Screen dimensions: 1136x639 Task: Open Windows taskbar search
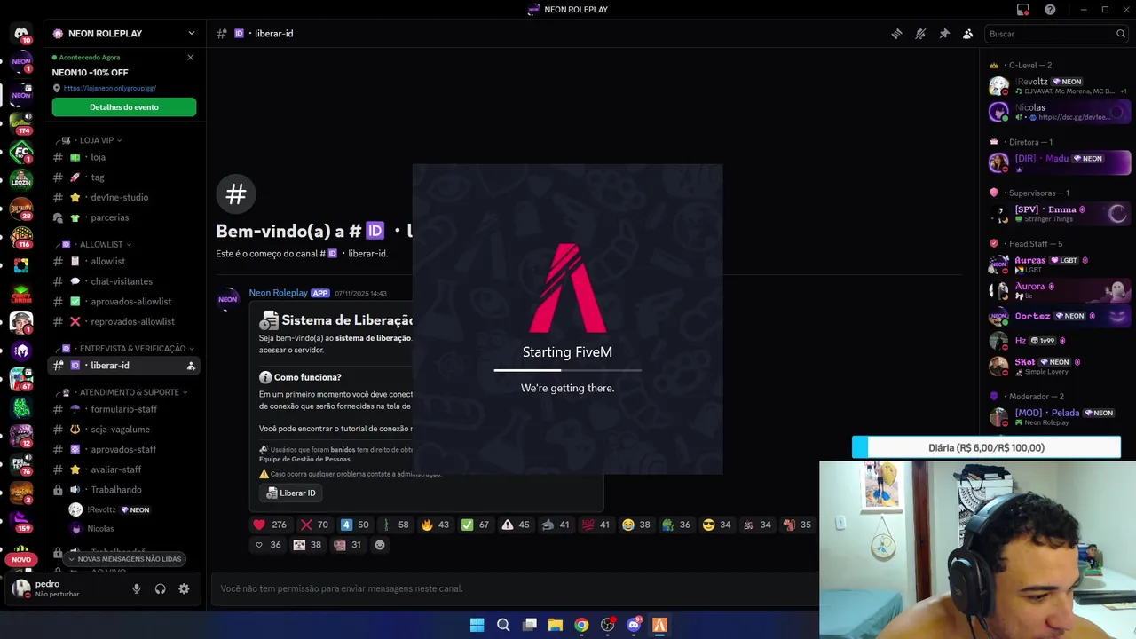pos(503,625)
